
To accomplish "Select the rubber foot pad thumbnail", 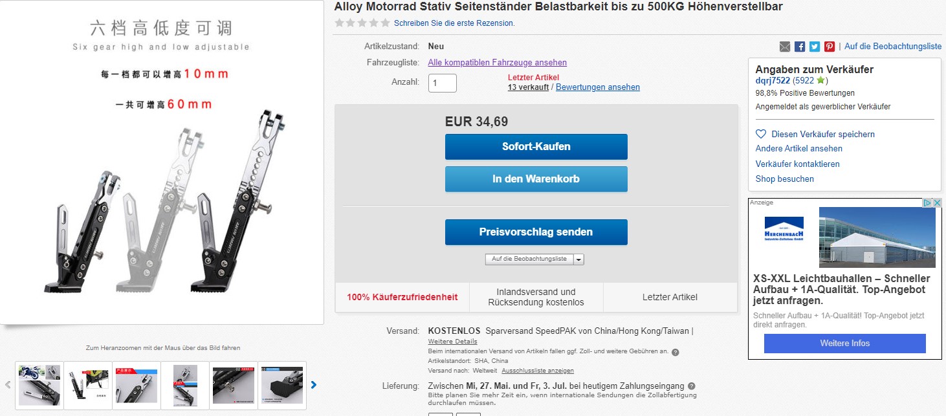I will coord(282,385).
